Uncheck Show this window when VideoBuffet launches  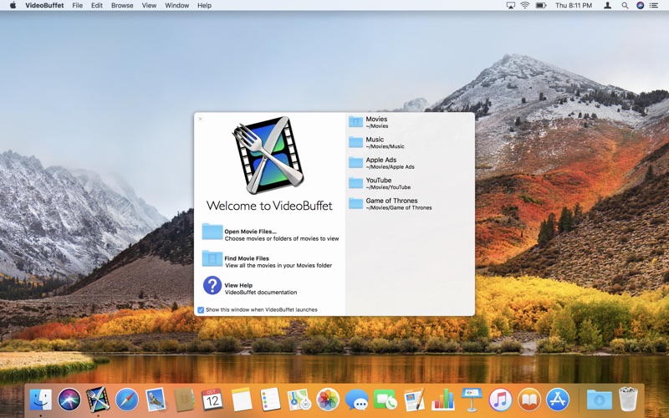click(x=201, y=309)
